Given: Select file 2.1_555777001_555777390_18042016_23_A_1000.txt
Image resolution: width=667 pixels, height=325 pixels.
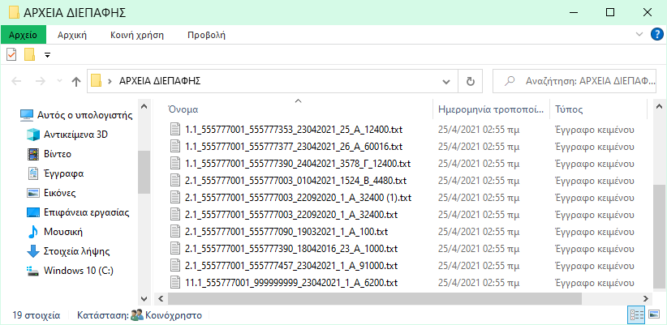Looking at the screenshot, I should click(x=291, y=248).
